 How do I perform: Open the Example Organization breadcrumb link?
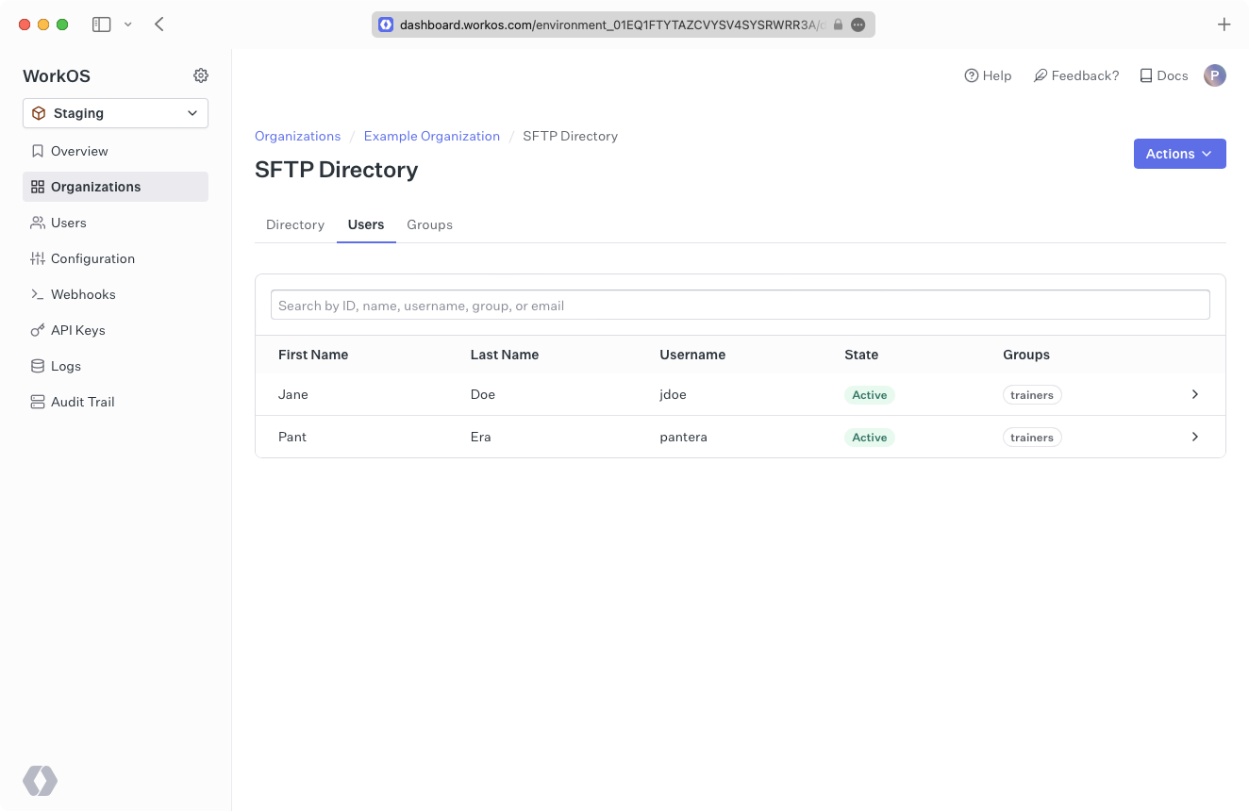(x=431, y=136)
